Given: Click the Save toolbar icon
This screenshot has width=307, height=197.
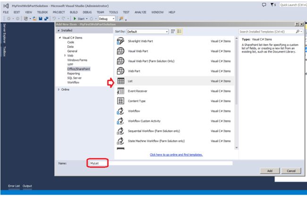Looking at the screenshot, I should point(41,18).
